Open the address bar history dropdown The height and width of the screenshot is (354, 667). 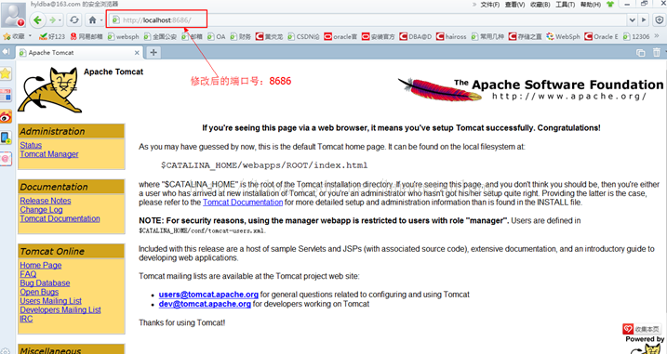coord(633,20)
